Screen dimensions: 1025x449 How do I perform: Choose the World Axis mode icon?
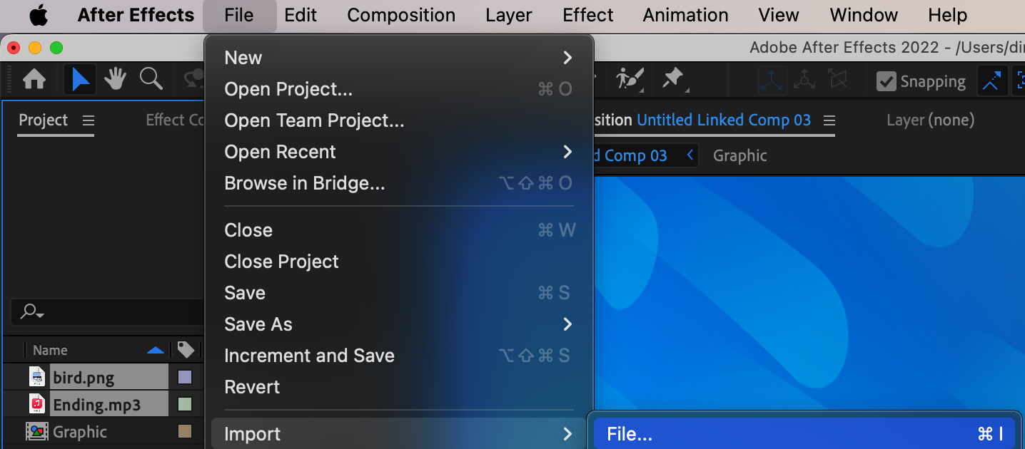(x=804, y=81)
